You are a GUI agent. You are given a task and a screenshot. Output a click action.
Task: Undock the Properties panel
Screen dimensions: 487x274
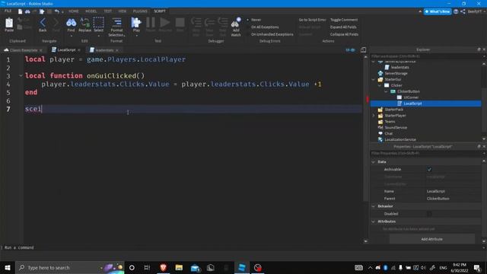pos(479,146)
